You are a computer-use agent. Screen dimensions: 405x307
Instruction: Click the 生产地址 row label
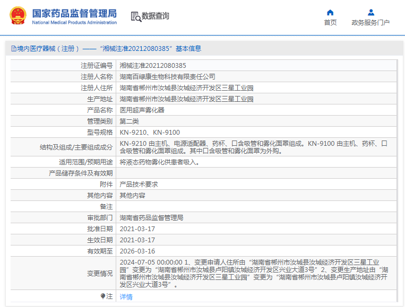[100, 99]
